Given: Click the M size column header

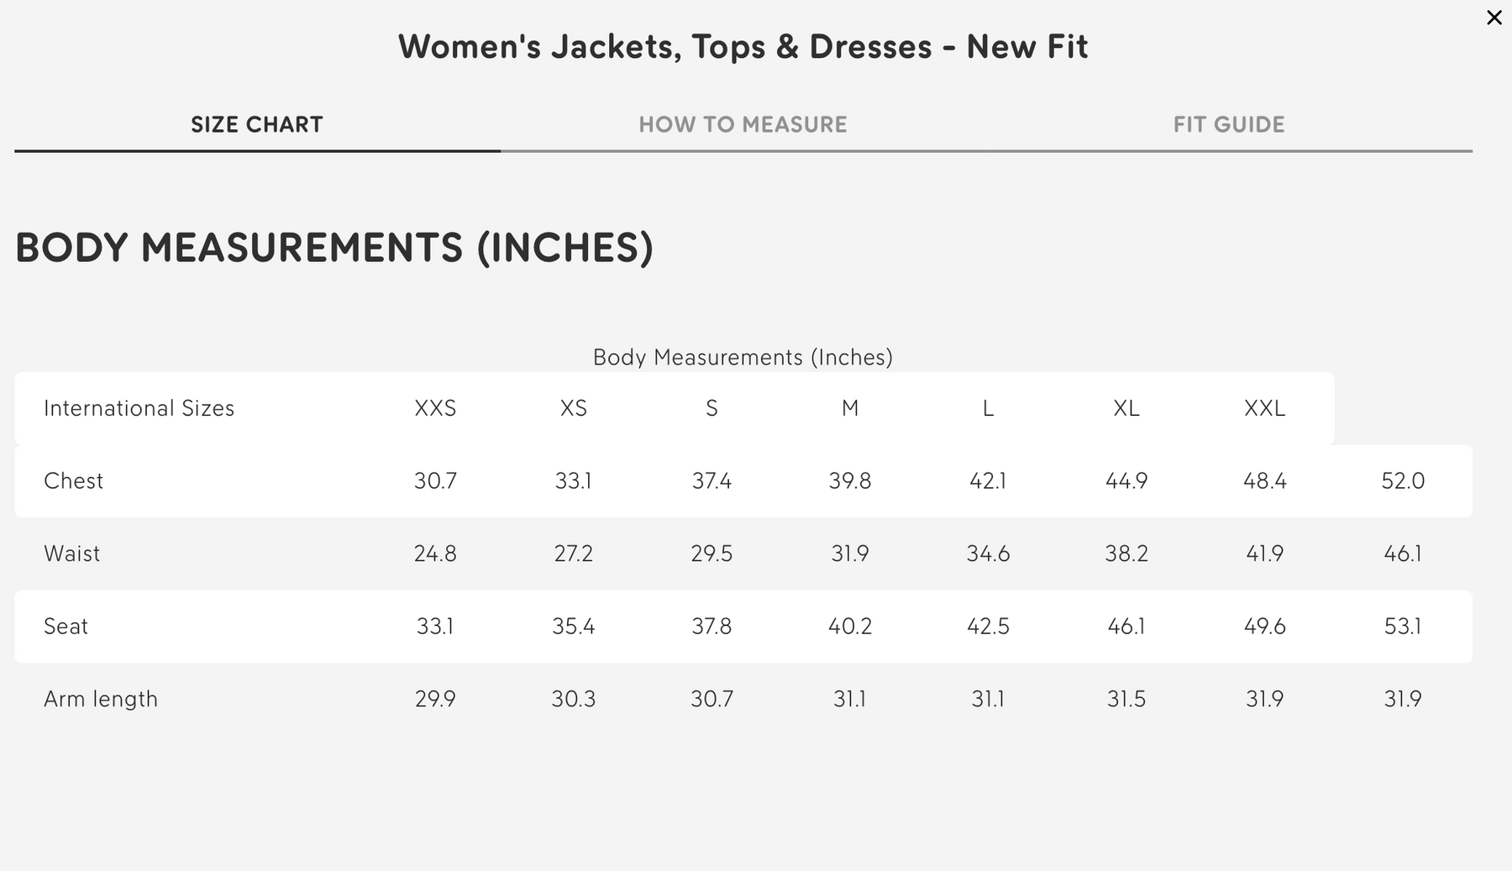Looking at the screenshot, I should pos(850,408).
